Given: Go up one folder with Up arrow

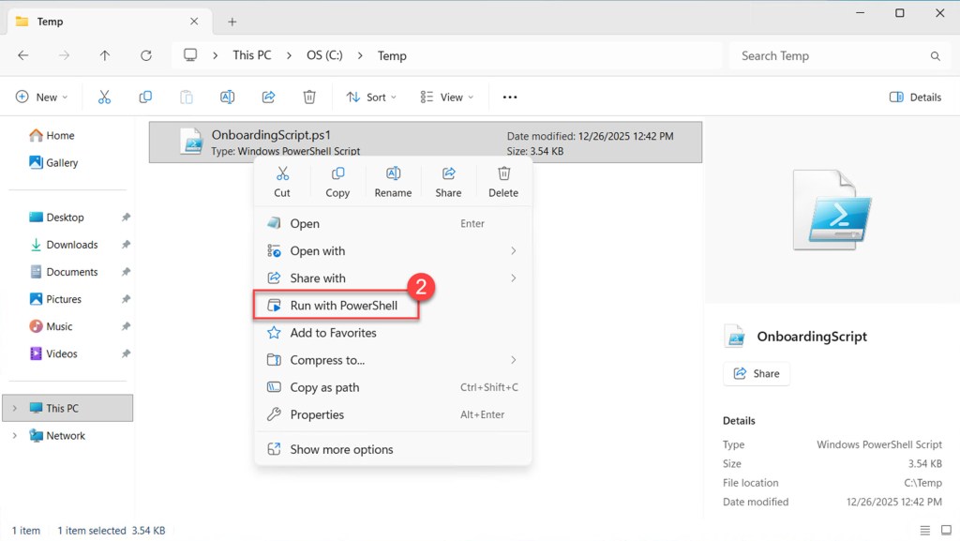Looking at the screenshot, I should [x=105, y=55].
